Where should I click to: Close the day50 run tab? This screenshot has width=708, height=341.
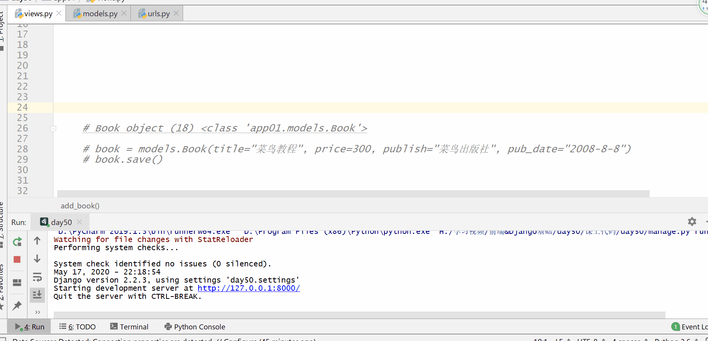click(x=79, y=222)
